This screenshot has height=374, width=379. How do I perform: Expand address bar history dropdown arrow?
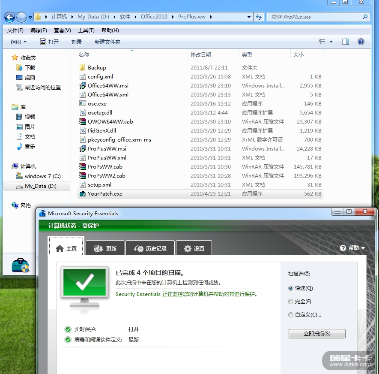(249, 17)
